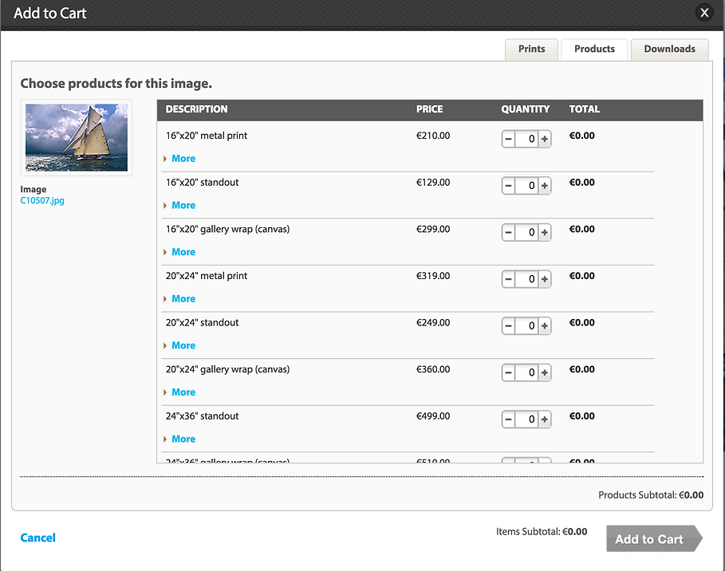Increase quantity of 20"x24" gallery wrap
This screenshot has width=725, height=571.
point(545,372)
